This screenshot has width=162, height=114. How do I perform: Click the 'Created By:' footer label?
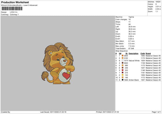[x=6, y=112]
